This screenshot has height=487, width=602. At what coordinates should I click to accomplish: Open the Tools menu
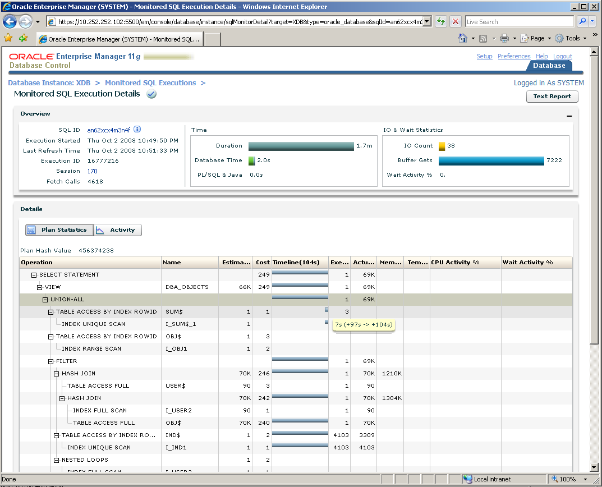[x=571, y=38]
